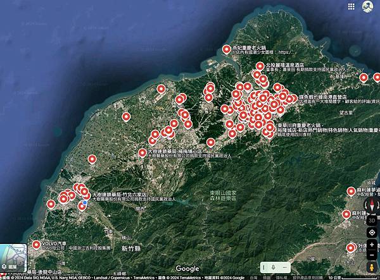The height and width of the screenshot is (280, 380).
Task: Click the 望古里 place label
Action: pos(346,113)
